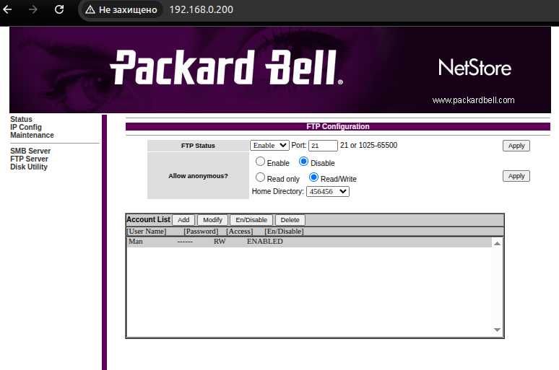Open the Home Directory dropdown
Screen dimensions: 559x370
tap(328, 192)
